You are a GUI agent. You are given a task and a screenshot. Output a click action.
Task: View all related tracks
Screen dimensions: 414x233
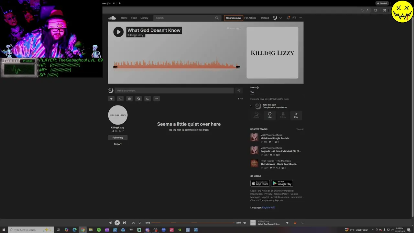tap(300, 129)
